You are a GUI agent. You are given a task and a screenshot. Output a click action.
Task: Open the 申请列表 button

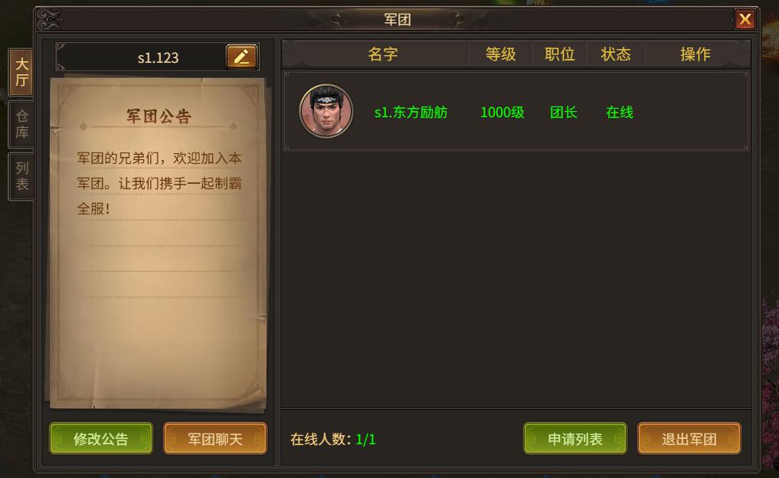(x=574, y=438)
